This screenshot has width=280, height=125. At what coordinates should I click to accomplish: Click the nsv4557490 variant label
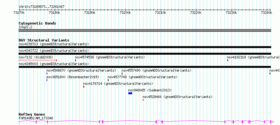click(x=156, y=70)
